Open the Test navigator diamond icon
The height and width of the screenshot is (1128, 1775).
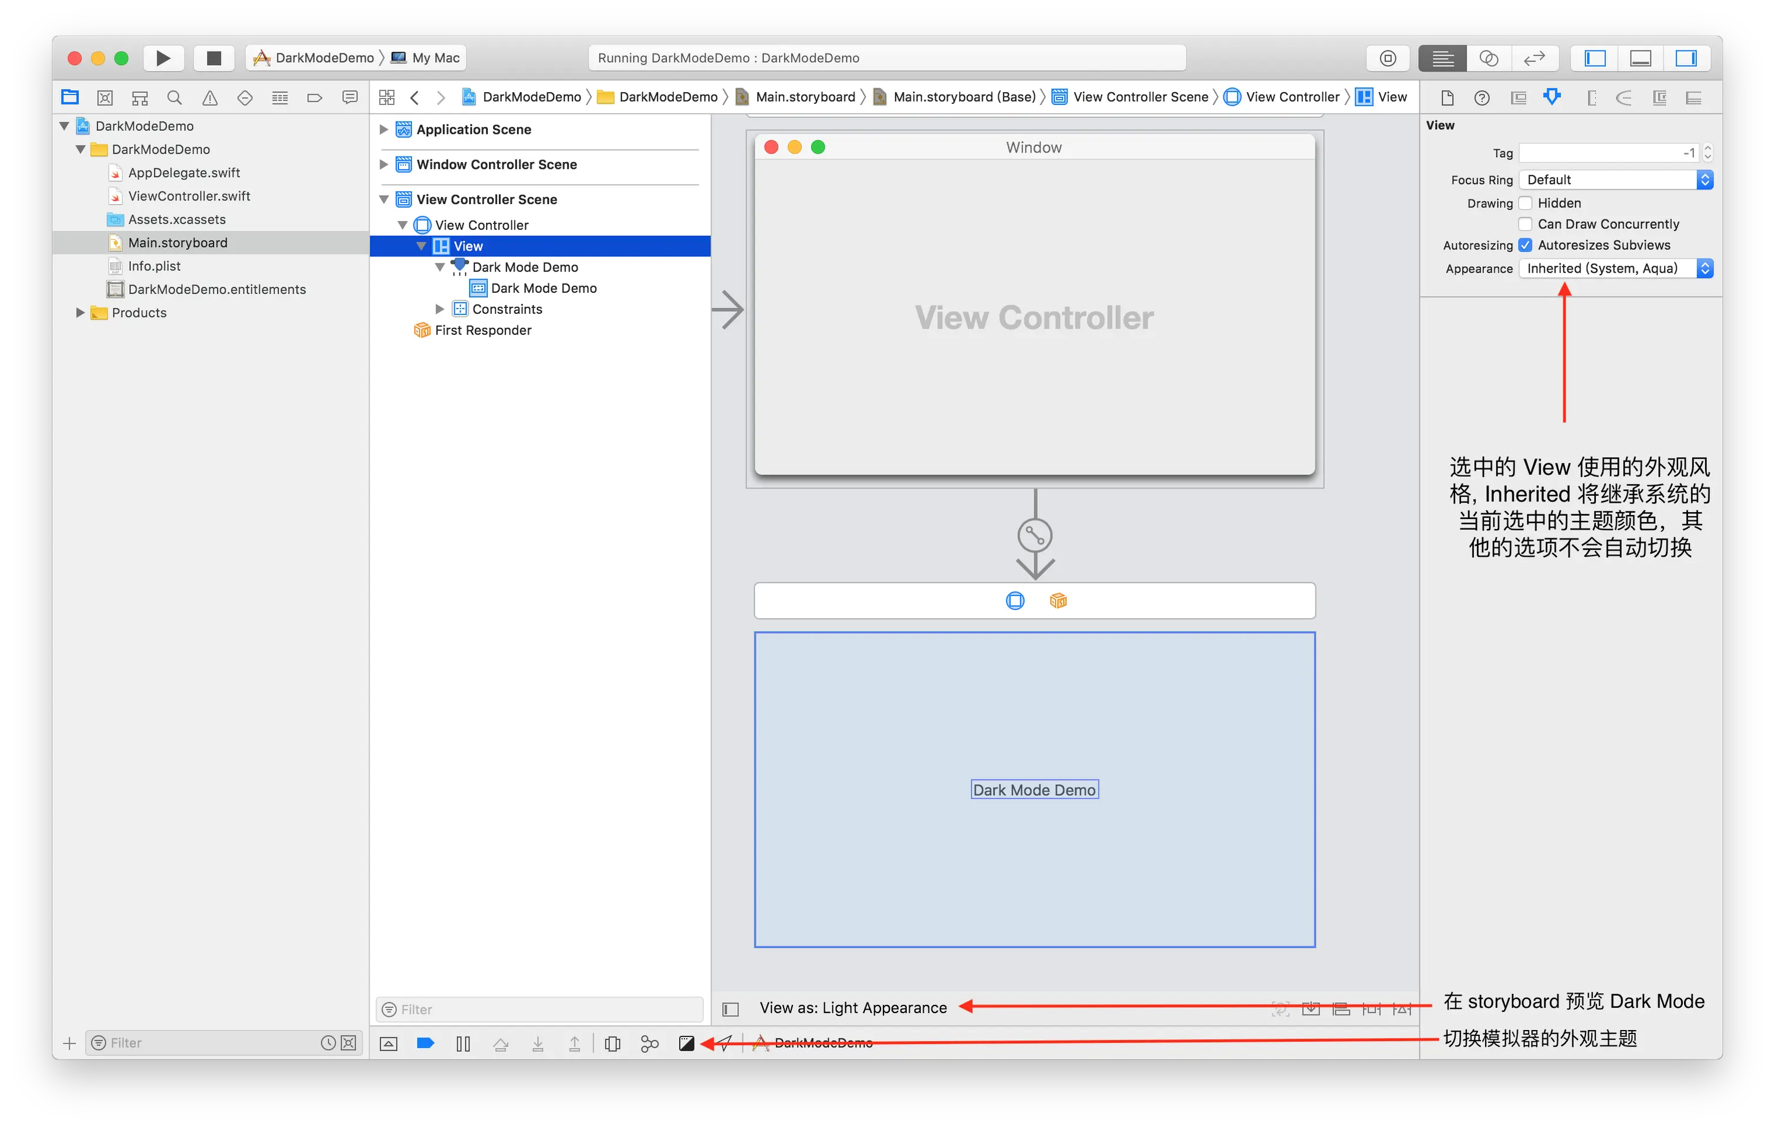point(245,97)
